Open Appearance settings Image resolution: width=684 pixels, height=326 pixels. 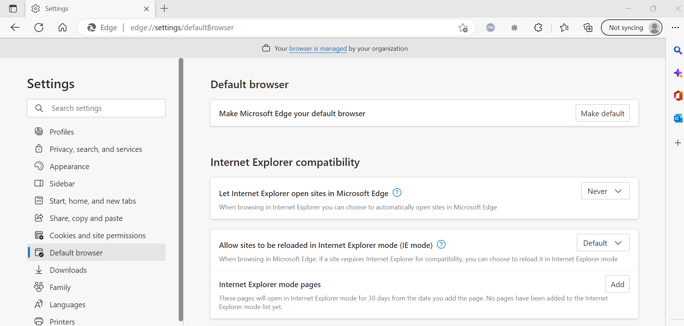[96, 166]
